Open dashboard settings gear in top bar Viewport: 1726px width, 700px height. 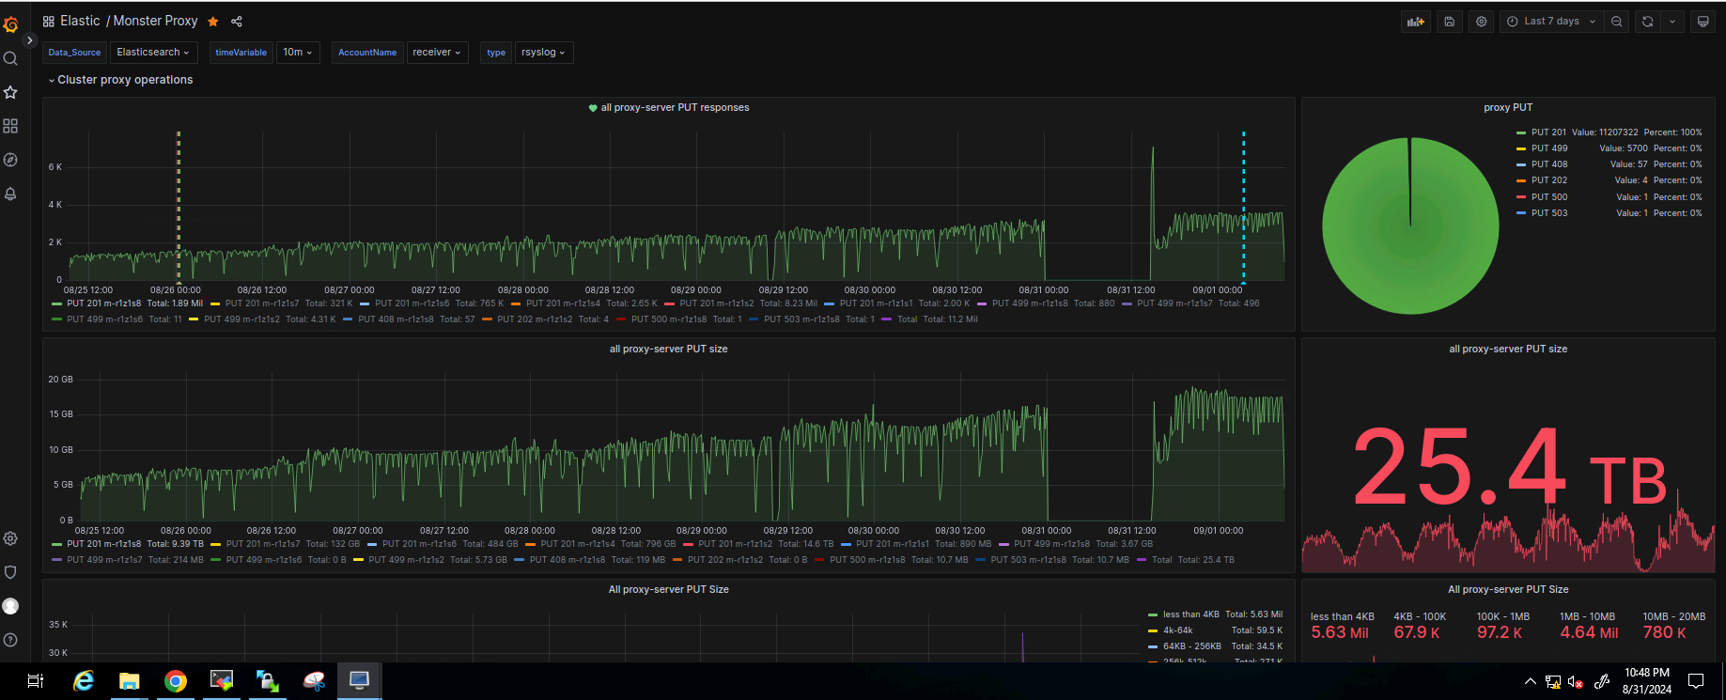click(1482, 22)
